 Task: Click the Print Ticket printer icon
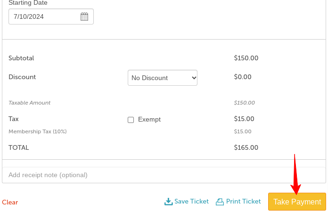click(x=220, y=202)
